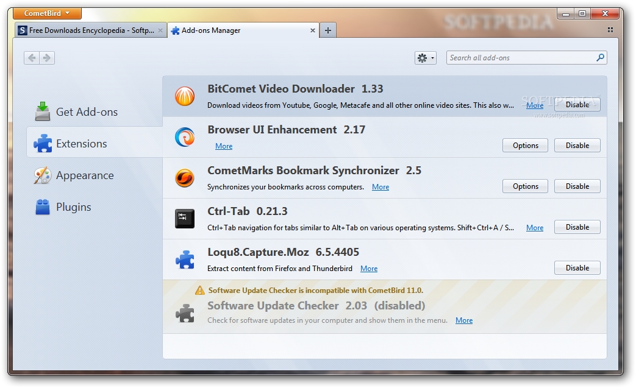Open More details for BitComet Video Downloader
636x388 pixels.
[535, 105]
